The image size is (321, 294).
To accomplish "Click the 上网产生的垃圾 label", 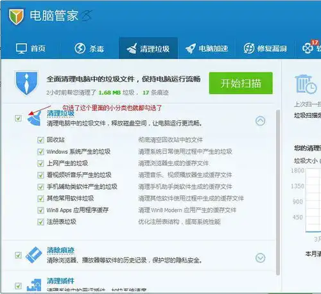I will point(67,163).
